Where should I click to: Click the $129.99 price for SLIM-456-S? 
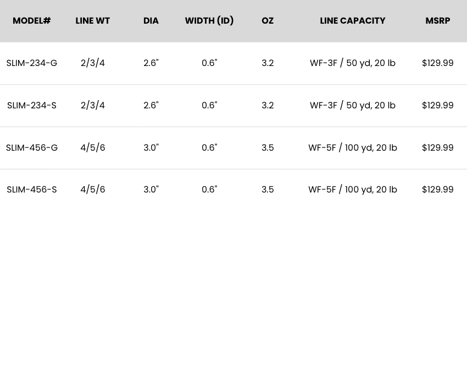click(x=438, y=190)
